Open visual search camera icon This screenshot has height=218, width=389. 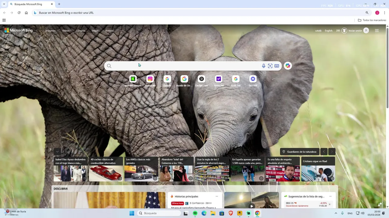[x=270, y=66]
